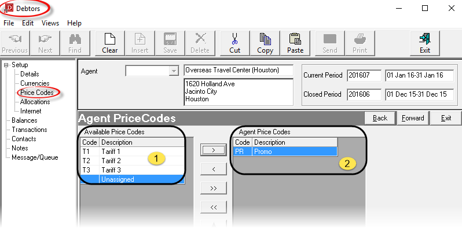Open the Agent dropdown list
Image resolution: width=462 pixels, height=228 pixels.
click(x=174, y=71)
